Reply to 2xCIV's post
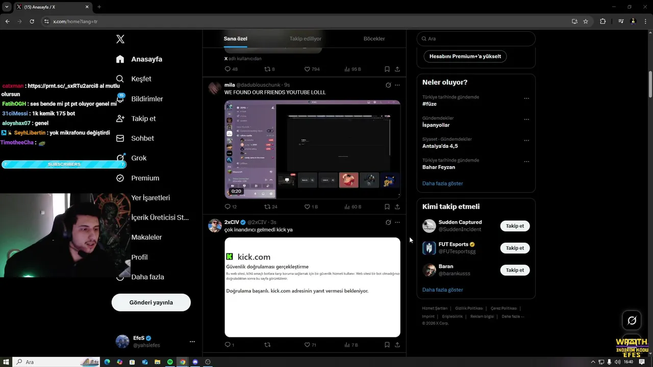 coord(230,345)
